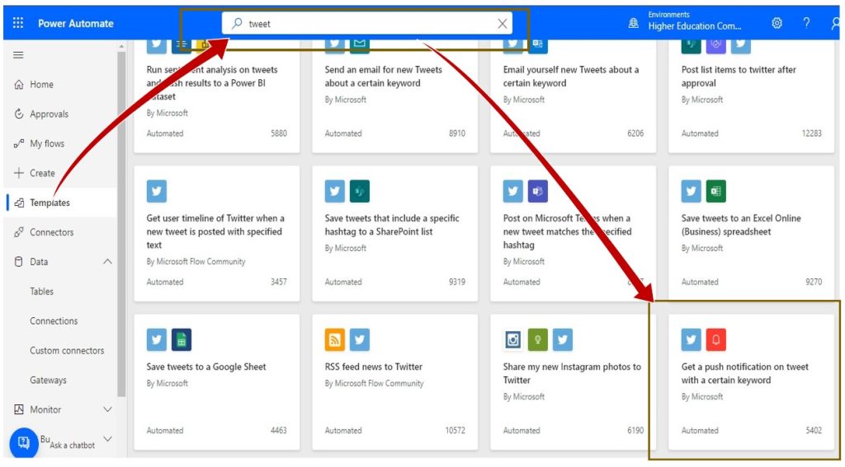845x467 pixels.
Task: Open the Environments picker icon
Action: coord(634,24)
